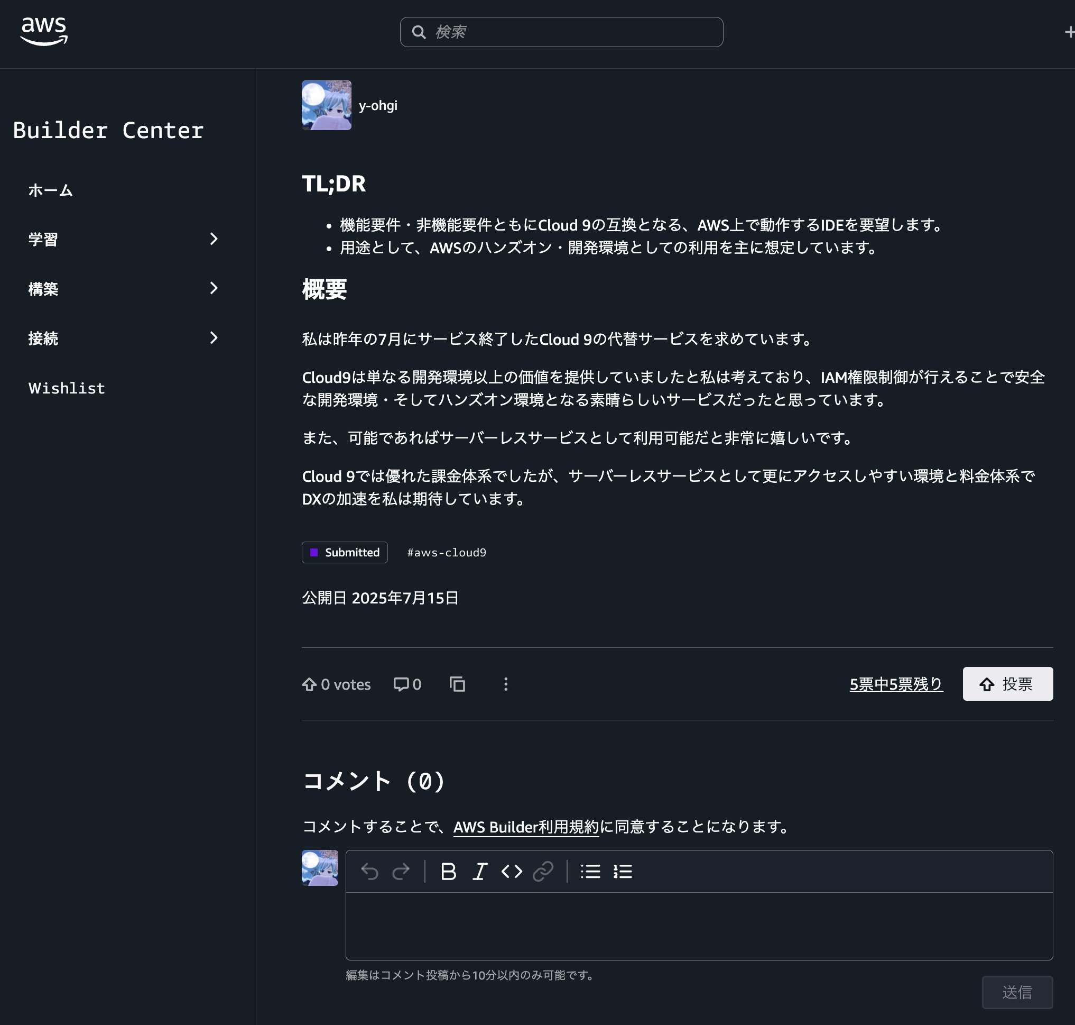Open the 5票中5票残り link
Screen dimensions: 1075x1025
click(x=896, y=684)
